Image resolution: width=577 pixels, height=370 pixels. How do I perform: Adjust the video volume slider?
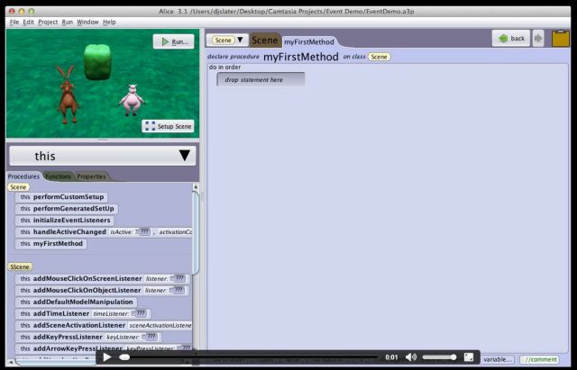[x=439, y=357]
